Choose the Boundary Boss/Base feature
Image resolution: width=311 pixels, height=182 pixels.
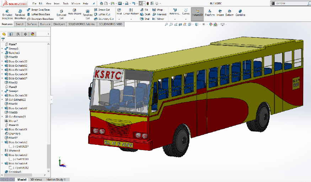[40, 19]
